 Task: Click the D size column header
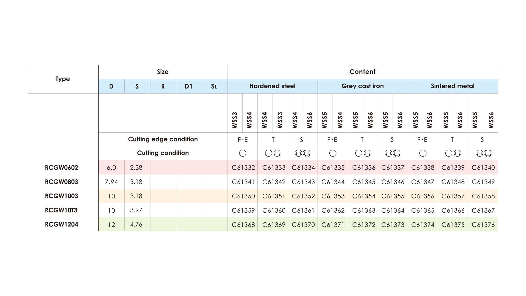(111, 86)
